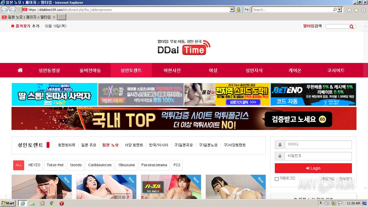Screen dimensions: 368x207
Task: Select the 한국/아시아 sub-category link
Action: (x=159, y=145)
